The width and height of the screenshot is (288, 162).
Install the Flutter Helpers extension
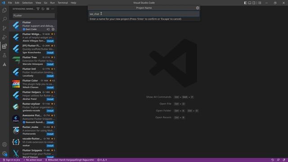50,99
